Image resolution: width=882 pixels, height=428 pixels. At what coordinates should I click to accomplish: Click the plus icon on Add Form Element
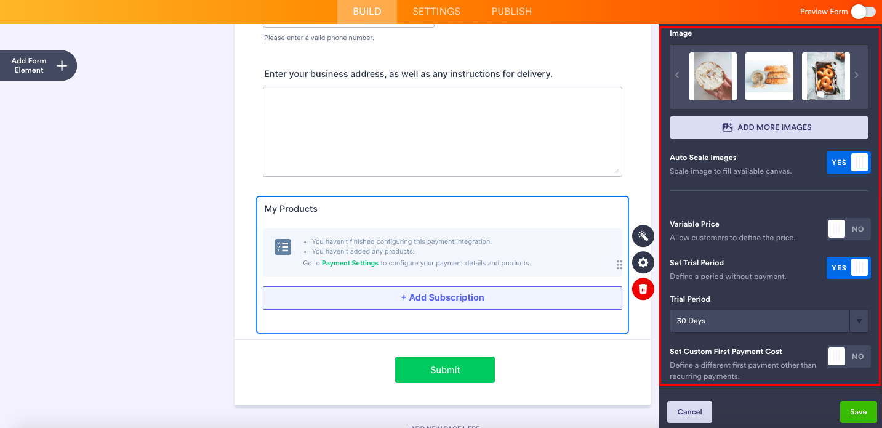tap(62, 66)
